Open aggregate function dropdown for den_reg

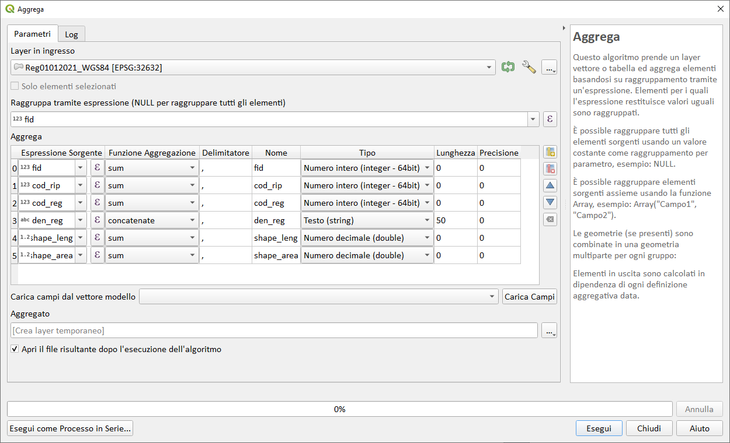coord(192,220)
